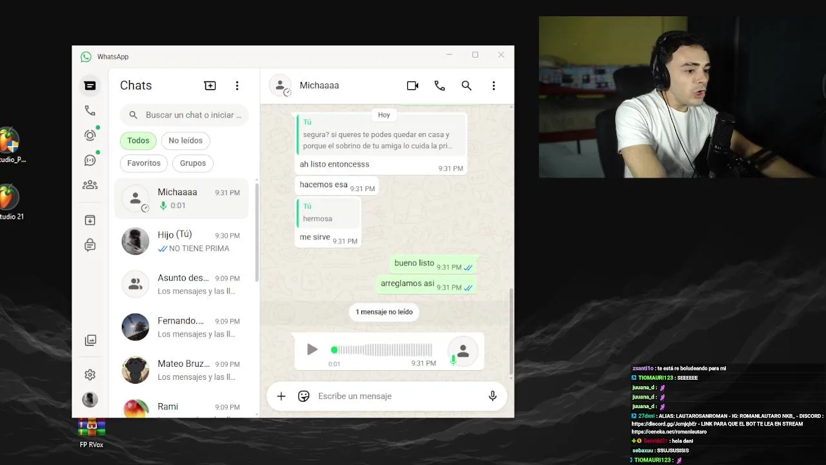Click the chat list scrollbar
Image resolution: width=826 pixels, height=465 pixels.
coord(257,232)
